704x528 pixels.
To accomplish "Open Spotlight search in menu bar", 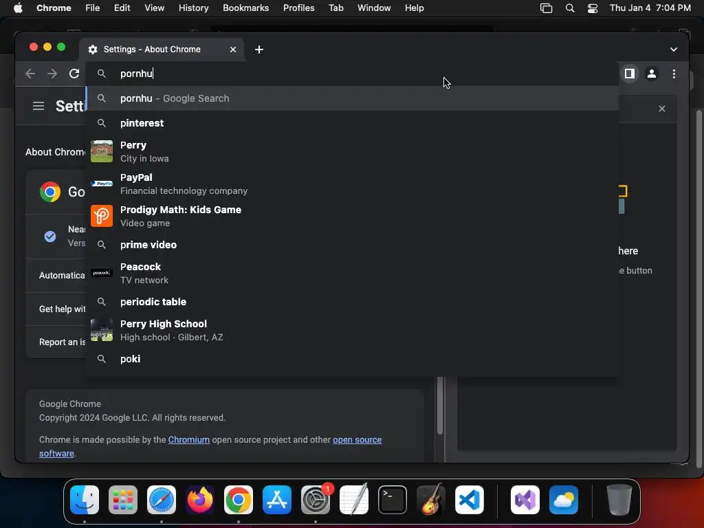I will (570, 8).
